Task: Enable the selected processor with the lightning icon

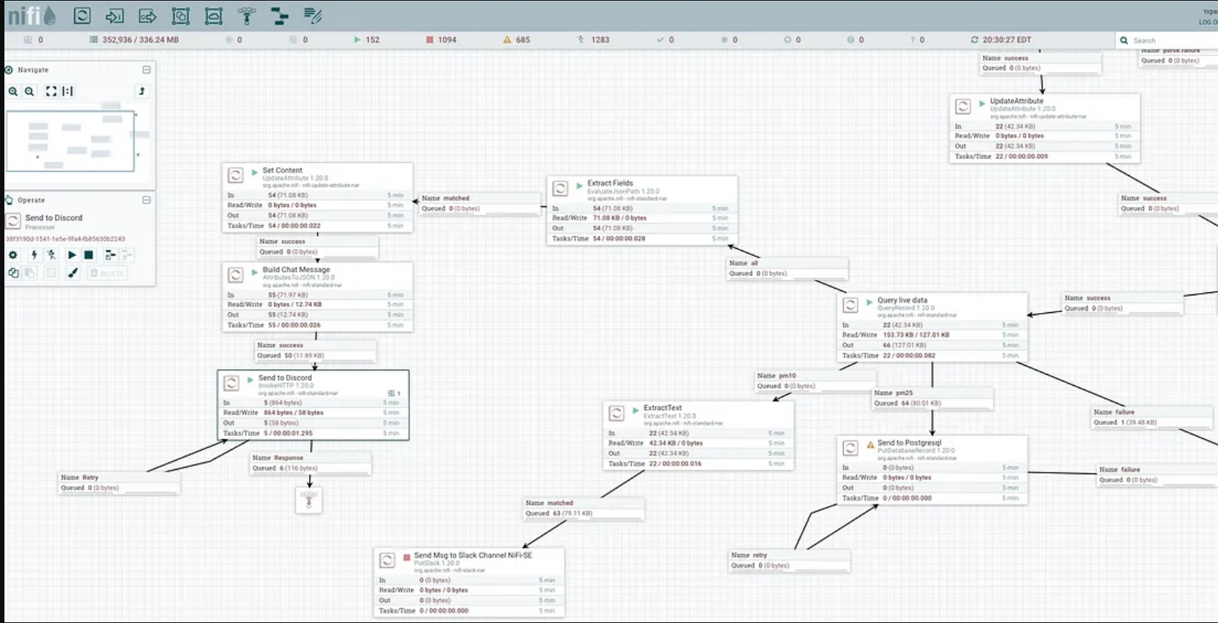Action: [x=34, y=255]
